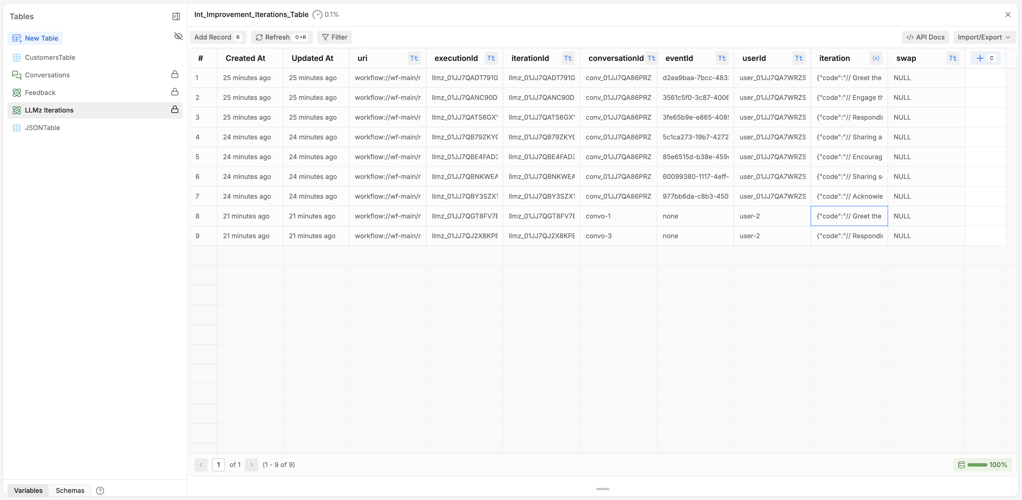Switch to the Schemas tab
This screenshot has width=1022, height=500.
(x=70, y=490)
